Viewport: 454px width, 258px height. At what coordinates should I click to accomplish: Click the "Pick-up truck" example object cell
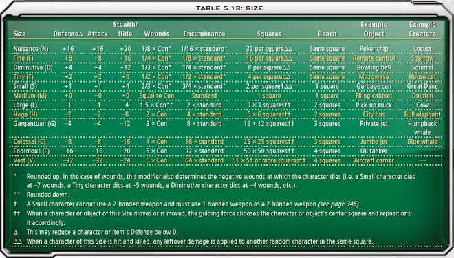click(x=374, y=105)
